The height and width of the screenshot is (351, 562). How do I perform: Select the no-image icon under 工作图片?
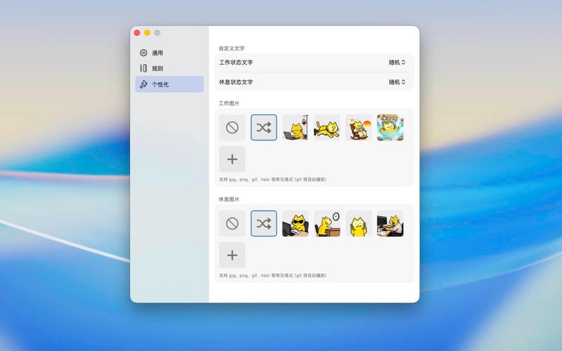click(x=233, y=128)
